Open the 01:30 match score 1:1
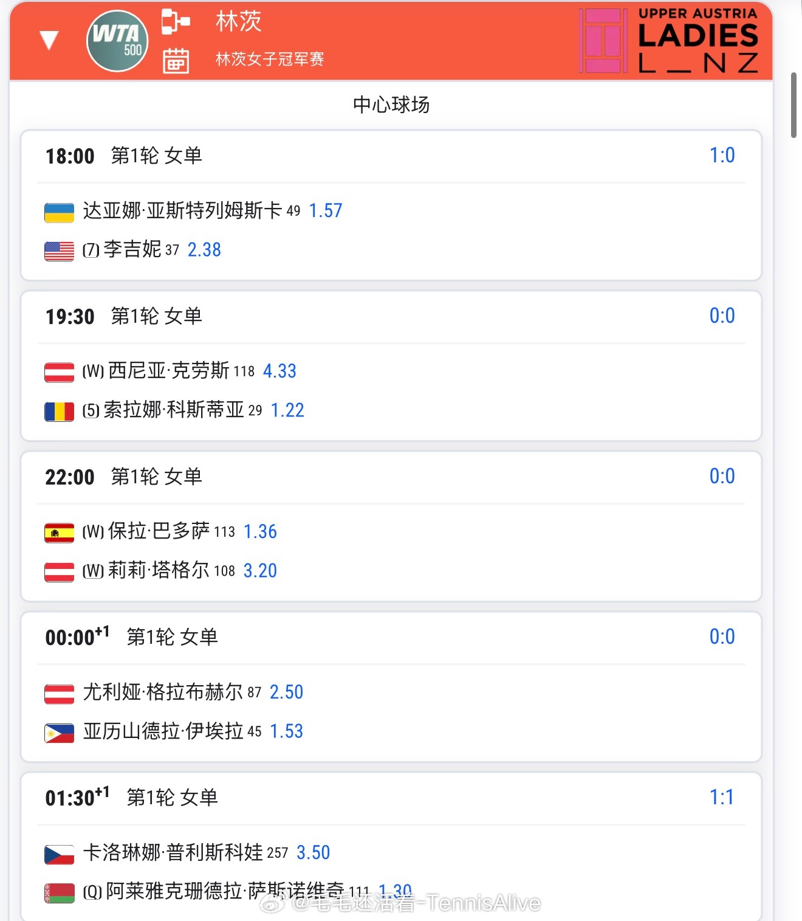 pyautogui.click(x=722, y=798)
